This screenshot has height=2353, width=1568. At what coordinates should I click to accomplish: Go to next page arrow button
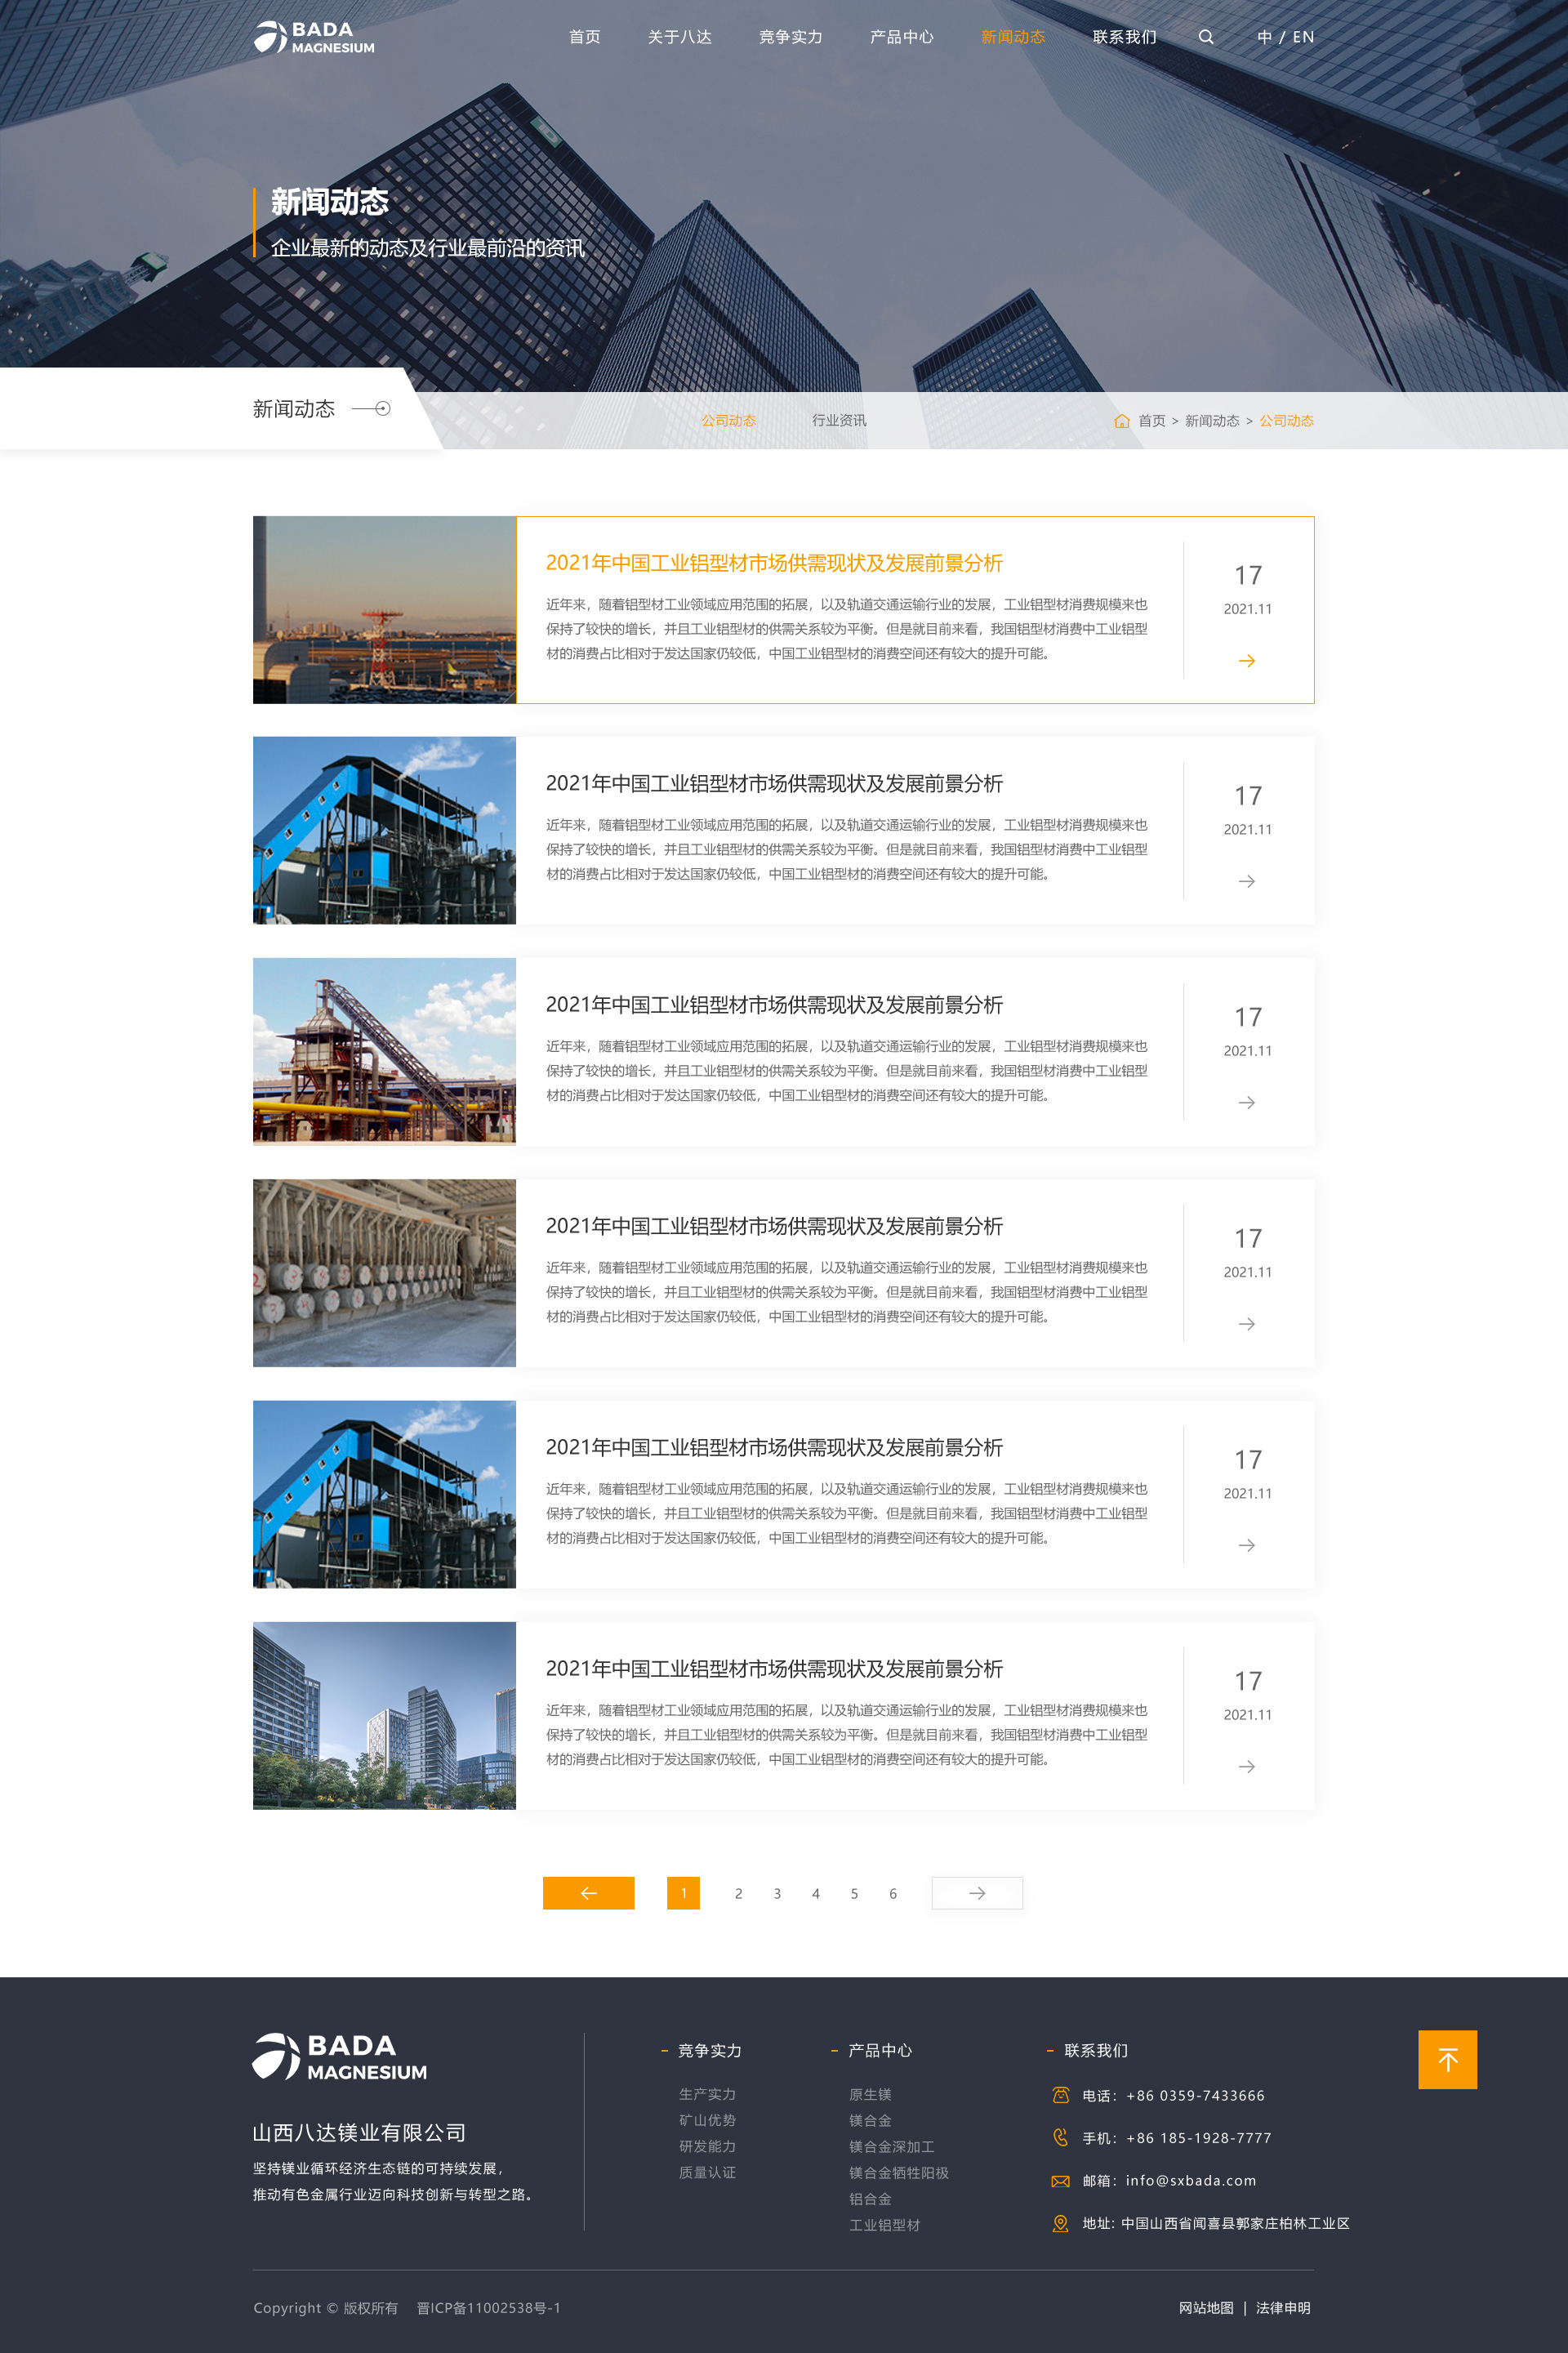click(x=976, y=1893)
